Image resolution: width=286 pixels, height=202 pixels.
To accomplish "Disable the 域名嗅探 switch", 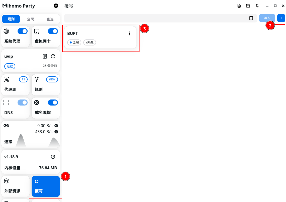I will coord(53,103).
